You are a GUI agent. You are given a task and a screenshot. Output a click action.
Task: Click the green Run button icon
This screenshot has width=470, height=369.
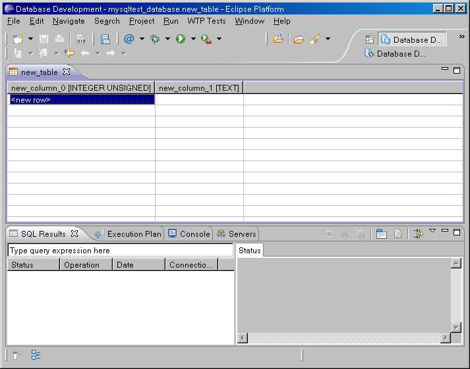[181, 39]
